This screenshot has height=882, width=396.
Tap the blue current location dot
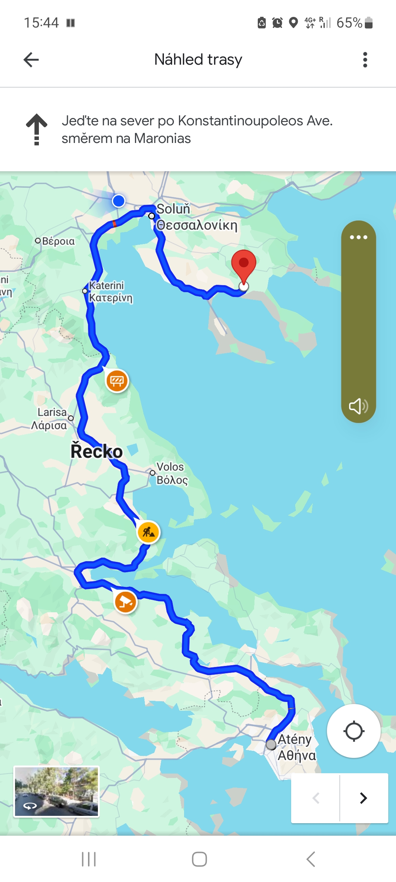pos(118,201)
